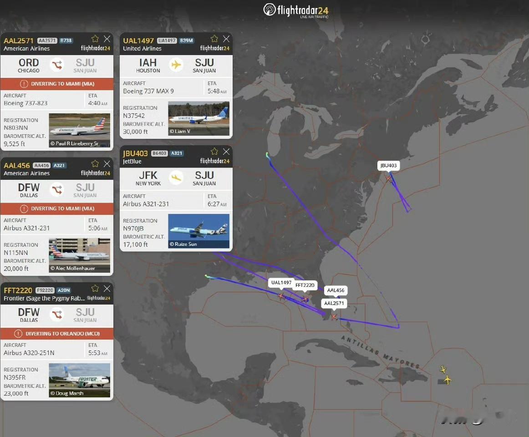The height and width of the screenshot is (437, 529).
Task: Click the UAL1497 callsign title
Action: pyautogui.click(x=138, y=41)
